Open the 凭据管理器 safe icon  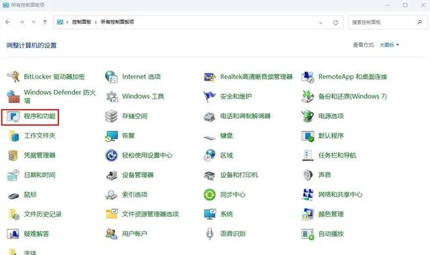(x=13, y=156)
